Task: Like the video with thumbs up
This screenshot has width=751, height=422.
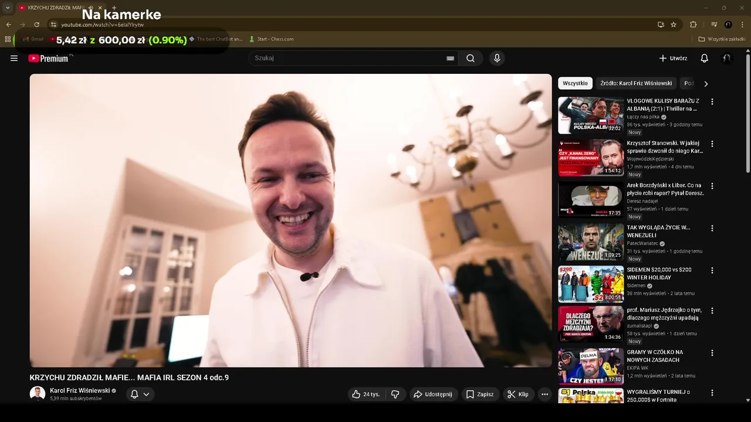Action: click(366, 394)
